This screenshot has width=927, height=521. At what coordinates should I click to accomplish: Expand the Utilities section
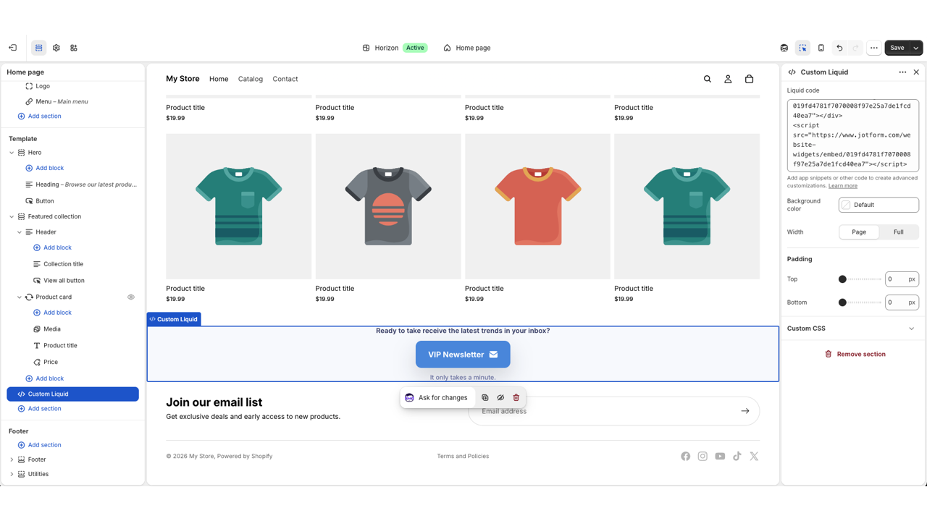point(12,474)
